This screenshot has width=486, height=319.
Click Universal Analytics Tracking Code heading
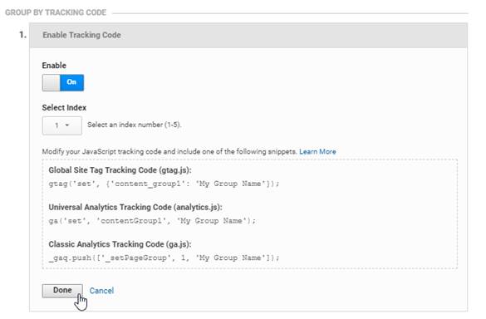[x=135, y=207]
